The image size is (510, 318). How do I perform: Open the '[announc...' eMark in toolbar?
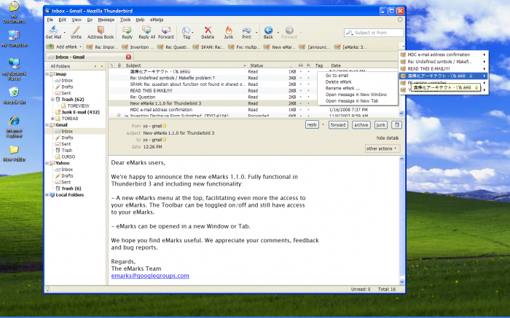click(x=315, y=47)
